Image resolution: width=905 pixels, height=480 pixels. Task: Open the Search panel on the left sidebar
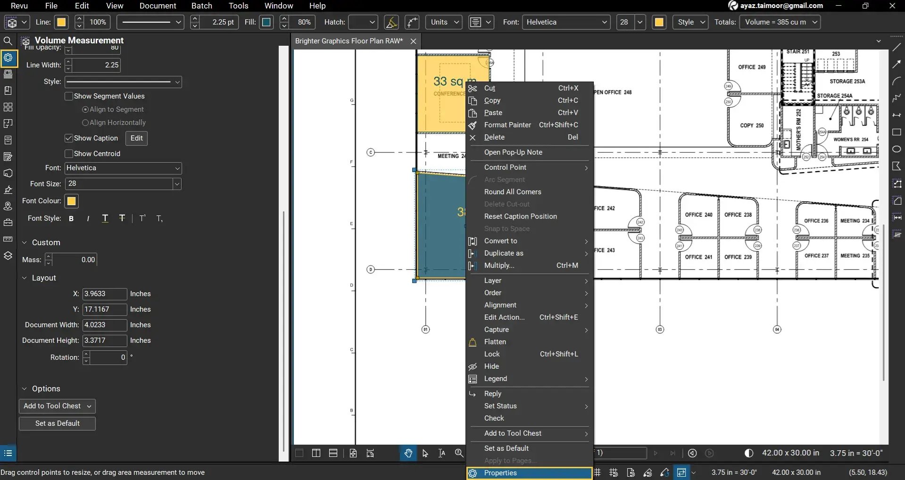pyautogui.click(x=8, y=41)
